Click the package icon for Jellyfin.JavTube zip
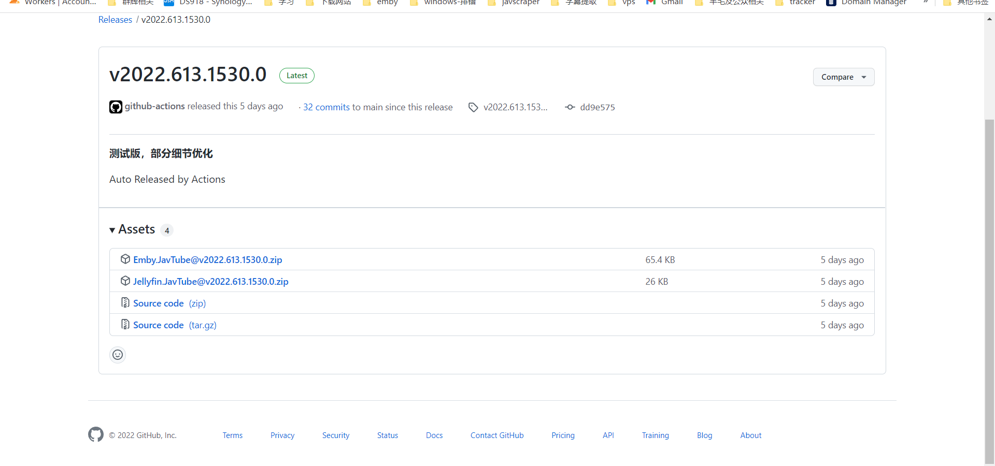 click(x=125, y=281)
